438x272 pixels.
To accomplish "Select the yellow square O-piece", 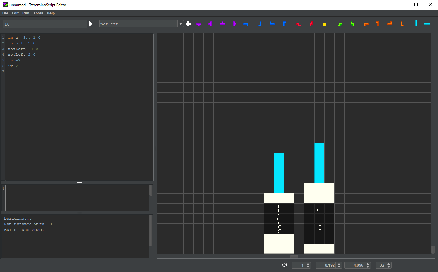I will coord(324,24).
